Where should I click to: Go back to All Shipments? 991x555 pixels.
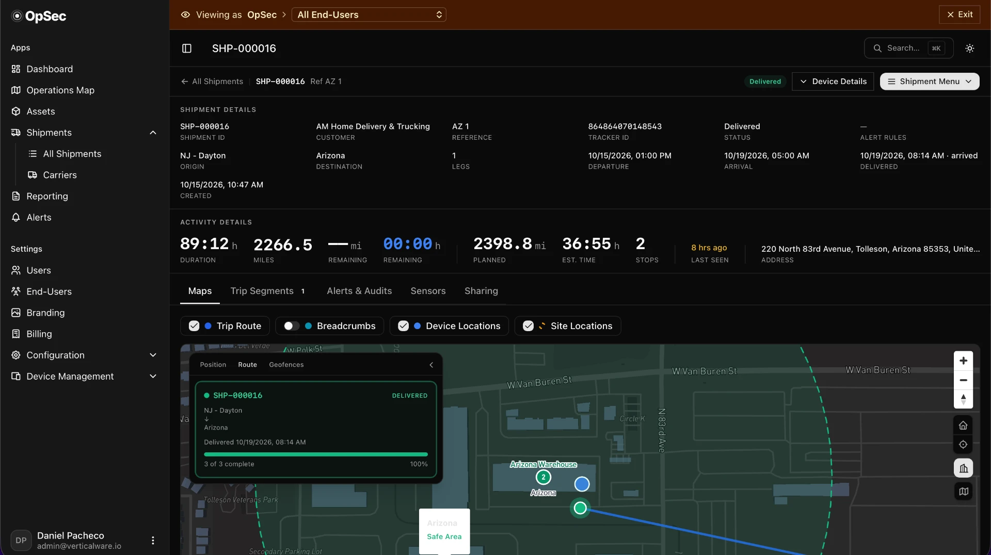click(212, 81)
